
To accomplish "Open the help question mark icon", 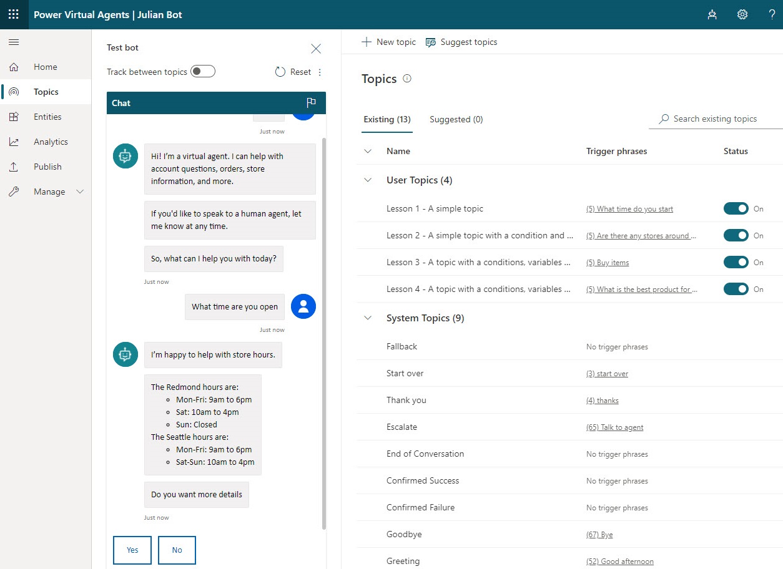I will pyautogui.click(x=772, y=14).
